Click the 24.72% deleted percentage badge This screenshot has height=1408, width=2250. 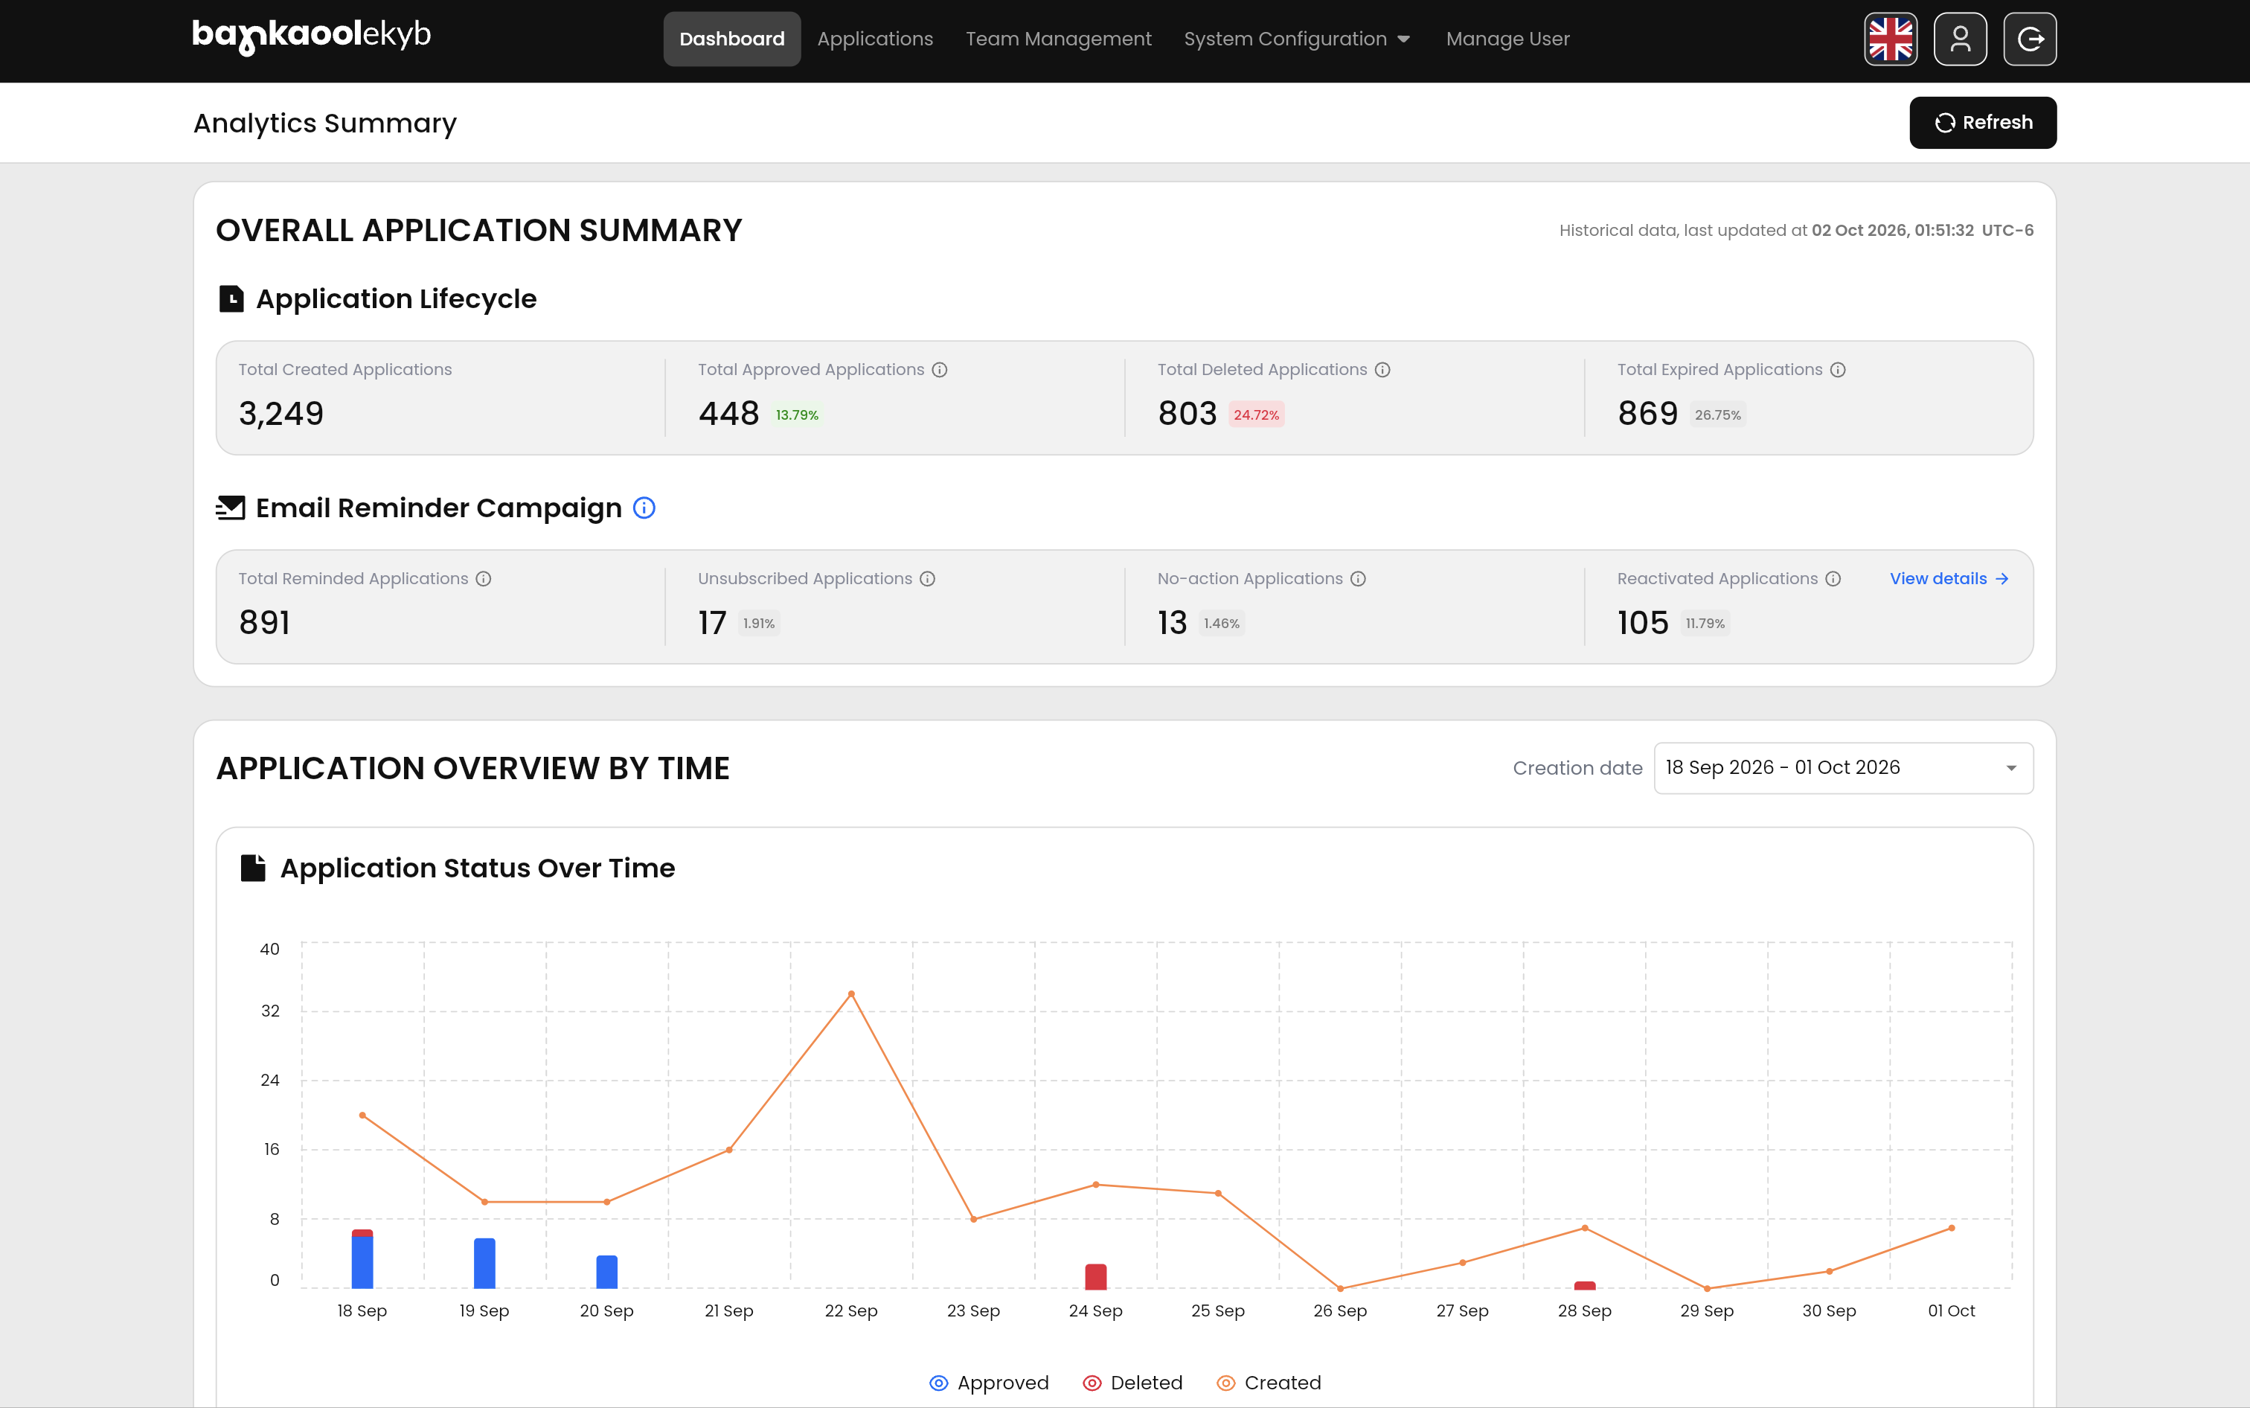[1256, 415]
